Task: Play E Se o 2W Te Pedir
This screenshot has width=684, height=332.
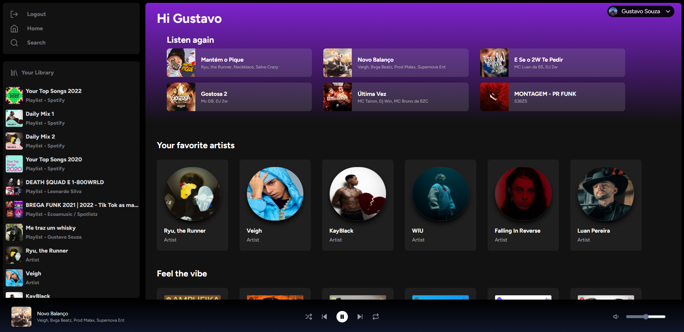Action: 552,63
